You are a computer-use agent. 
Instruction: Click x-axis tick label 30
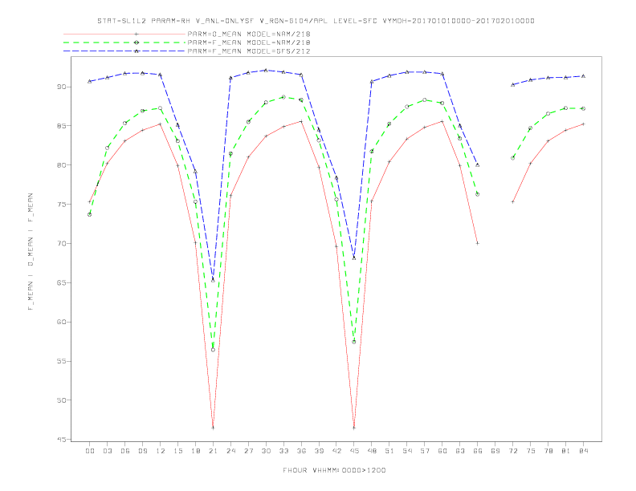click(266, 451)
